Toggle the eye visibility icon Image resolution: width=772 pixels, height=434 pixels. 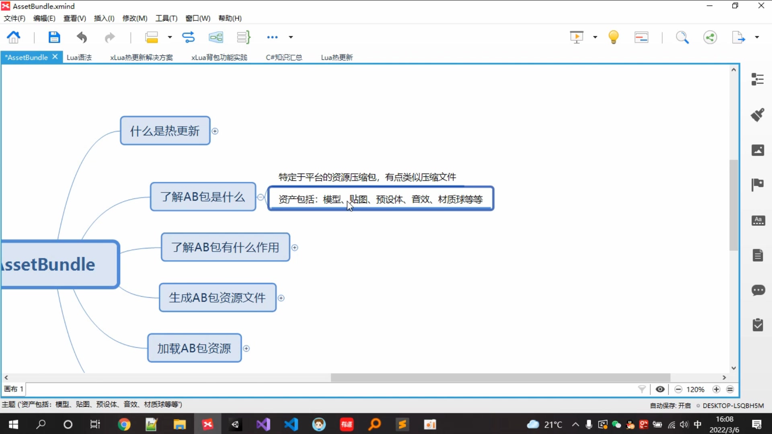point(660,389)
